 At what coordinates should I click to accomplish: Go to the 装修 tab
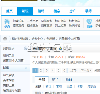(88, 11)
